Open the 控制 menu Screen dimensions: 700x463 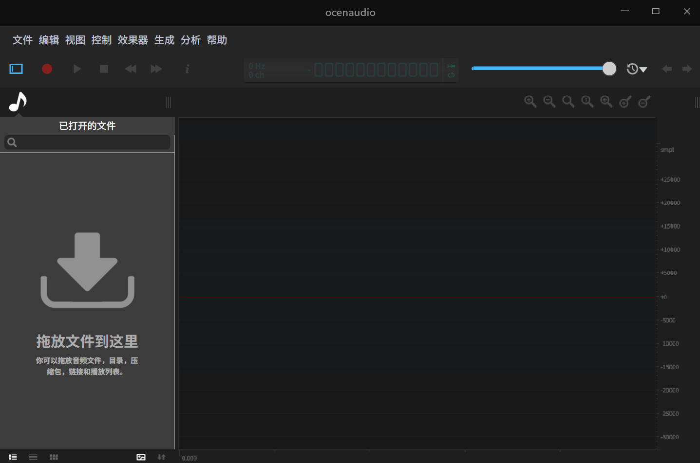pyautogui.click(x=101, y=40)
